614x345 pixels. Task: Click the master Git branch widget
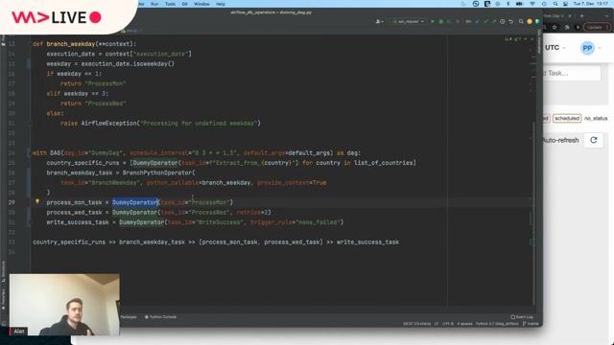(x=531, y=324)
